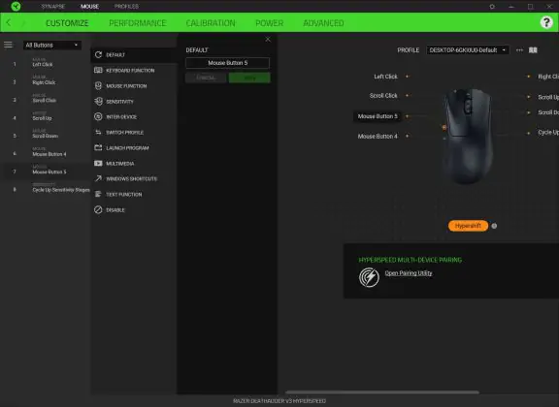Open the Calibration tab
The width and height of the screenshot is (559, 407).
pos(211,23)
